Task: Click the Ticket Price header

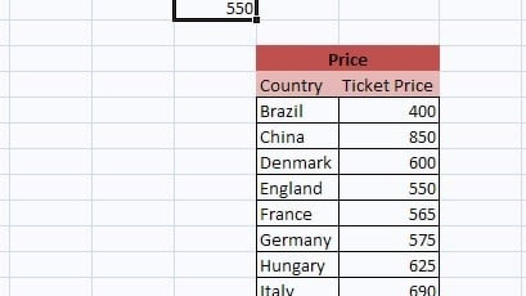Action: point(387,86)
